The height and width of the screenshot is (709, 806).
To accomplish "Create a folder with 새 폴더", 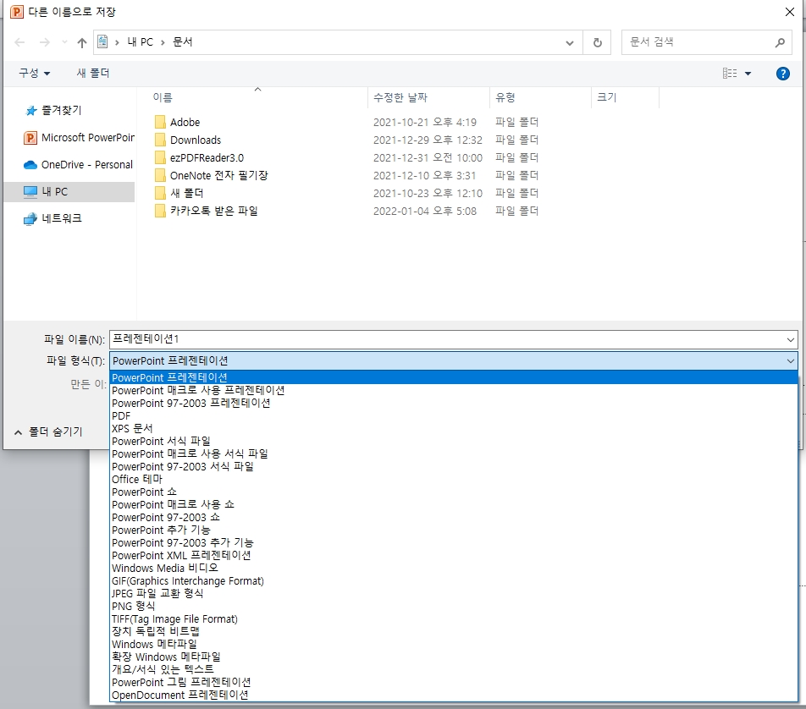I will [92, 73].
